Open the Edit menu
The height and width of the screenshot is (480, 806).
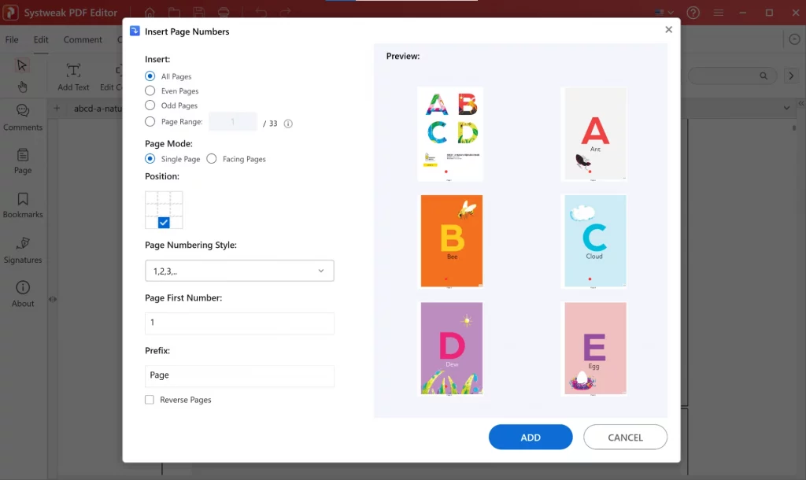(41, 39)
